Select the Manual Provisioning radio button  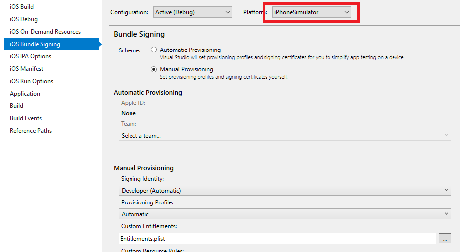154,69
